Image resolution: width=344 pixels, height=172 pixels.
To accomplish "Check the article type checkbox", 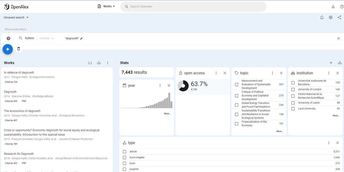I will point(124,152).
